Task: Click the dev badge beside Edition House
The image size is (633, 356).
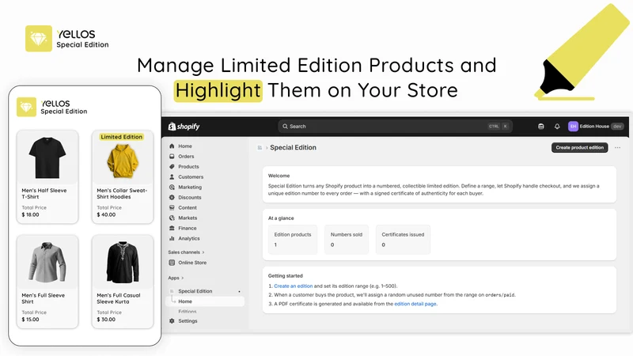Action: 617,127
